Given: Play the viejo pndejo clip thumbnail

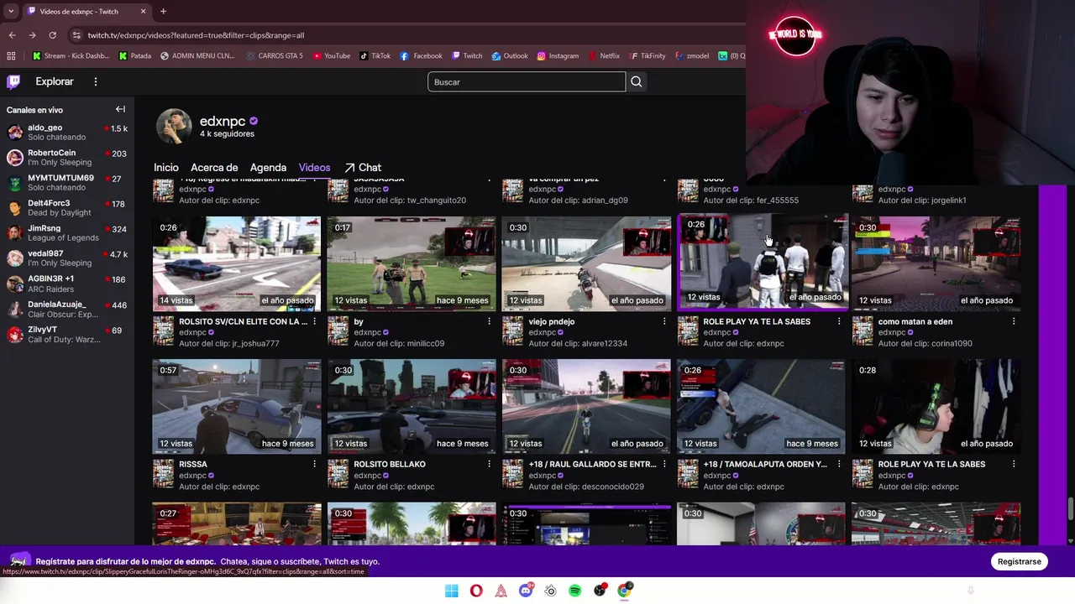Looking at the screenshot, I should pos(586,263).
